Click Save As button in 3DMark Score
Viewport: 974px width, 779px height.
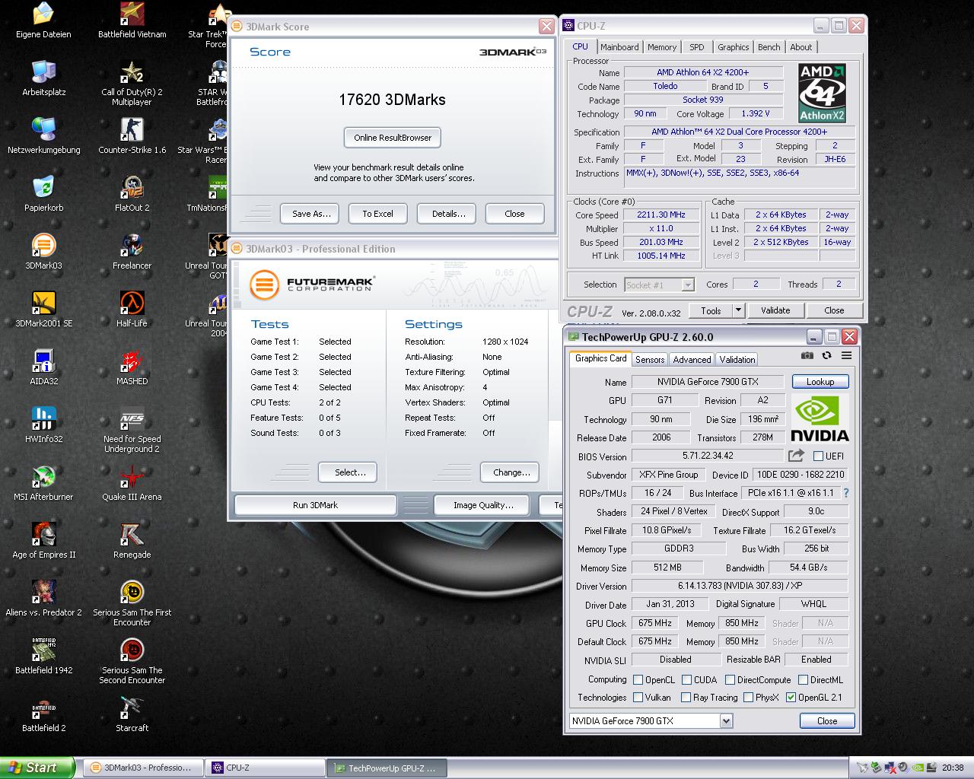[311, 214]
